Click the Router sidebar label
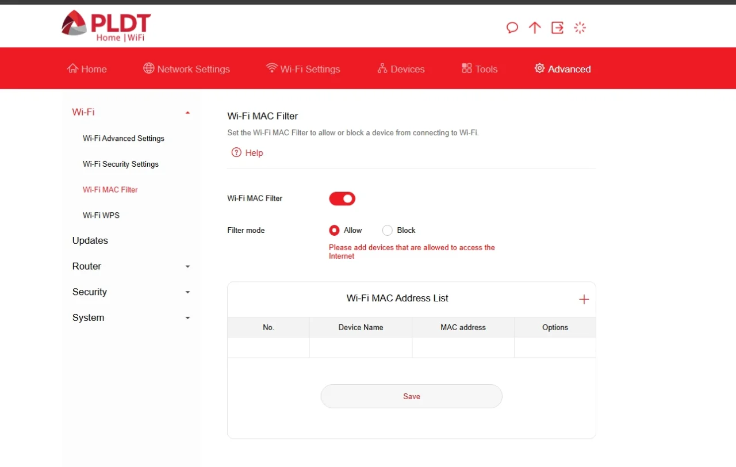This screenshot has height=467, width=736. pos(87,266)
